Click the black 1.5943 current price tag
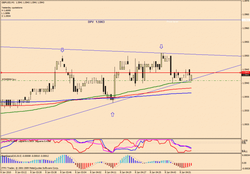Image resolution: width=250 pixels, height=174 pixels. click(x=246, y=75)
